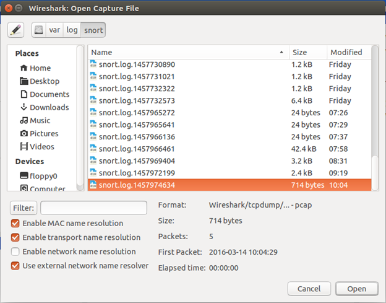The width and height of the screenshot is (386, 303).
Task: Enable network name resolution checkbox
Action: [x=15, y=252]
